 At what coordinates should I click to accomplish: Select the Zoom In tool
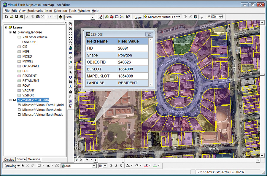click(70, 24)
